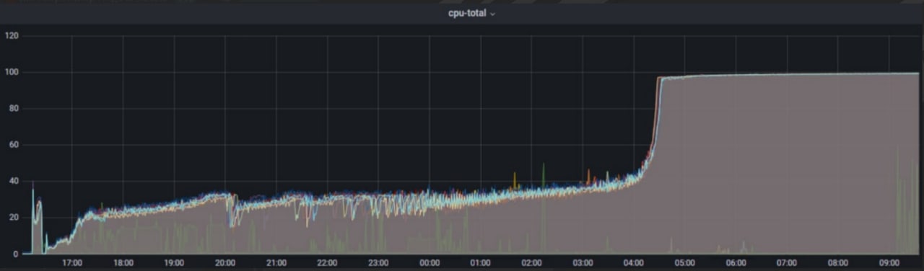Image resolution: width=924 pixels, height=271 pixels.
Task: Click the 80 y-axis value
Action: point(14,109)
